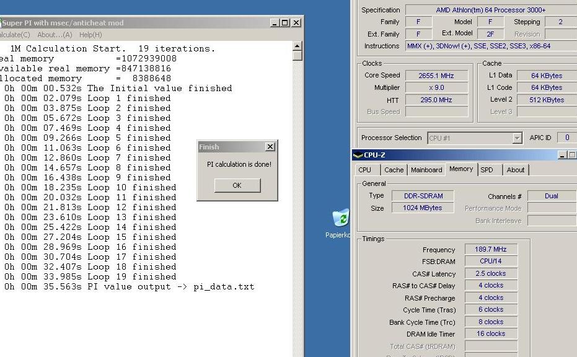577x357 pixels.
Task: Click the L1 Code 64 KBytes field
Action: [547, 87]
